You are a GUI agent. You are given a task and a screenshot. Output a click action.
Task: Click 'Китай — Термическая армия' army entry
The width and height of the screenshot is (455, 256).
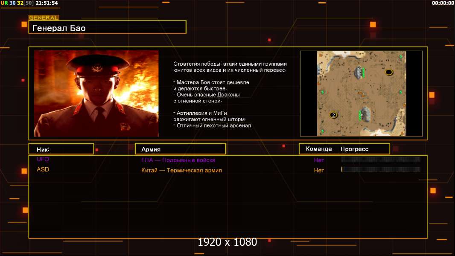pyautogui.click(x=182, y=171)
